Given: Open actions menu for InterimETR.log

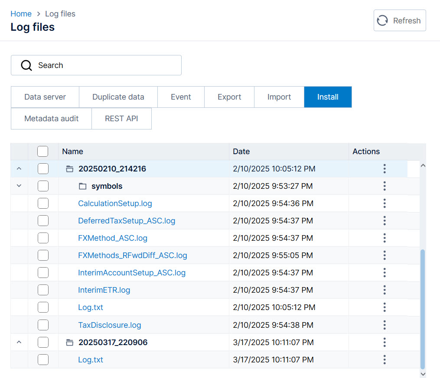Looking at the screenshot, I should coord(384,290).
